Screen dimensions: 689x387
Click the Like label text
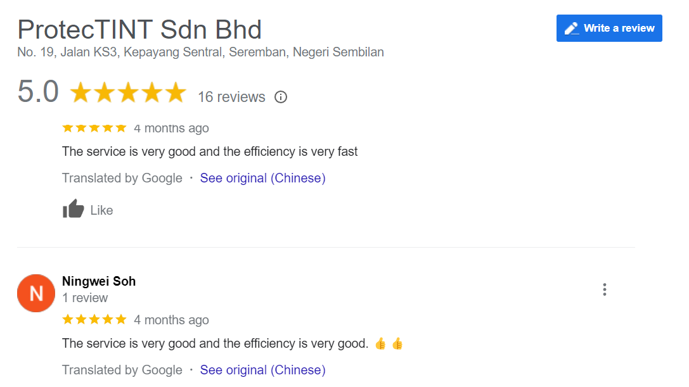(102, 210)
